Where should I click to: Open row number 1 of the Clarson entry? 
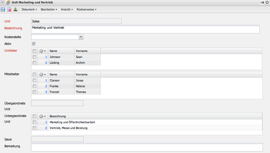[46, 80]
